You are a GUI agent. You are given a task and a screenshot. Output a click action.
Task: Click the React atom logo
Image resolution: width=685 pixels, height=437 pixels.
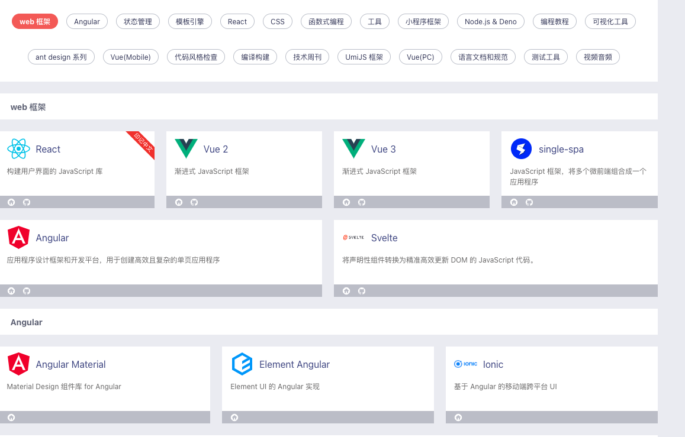tap(19, 148)
